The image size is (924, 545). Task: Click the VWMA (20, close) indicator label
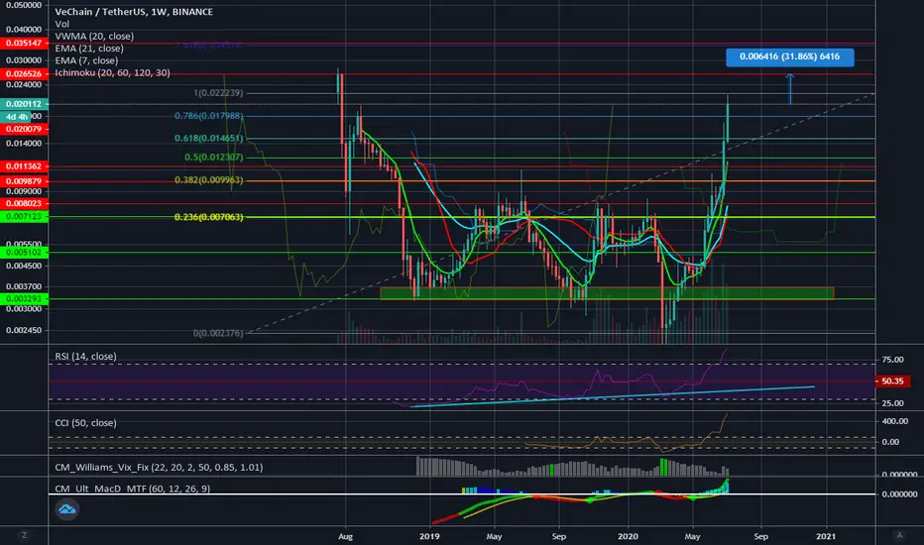click(94, 36)
